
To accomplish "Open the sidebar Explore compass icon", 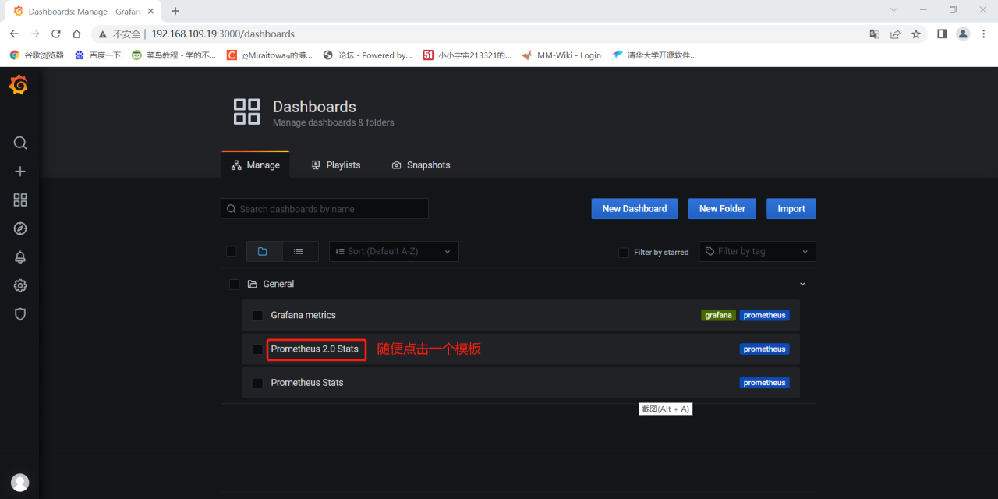I will pyautogui.click(x=20, y=228).
